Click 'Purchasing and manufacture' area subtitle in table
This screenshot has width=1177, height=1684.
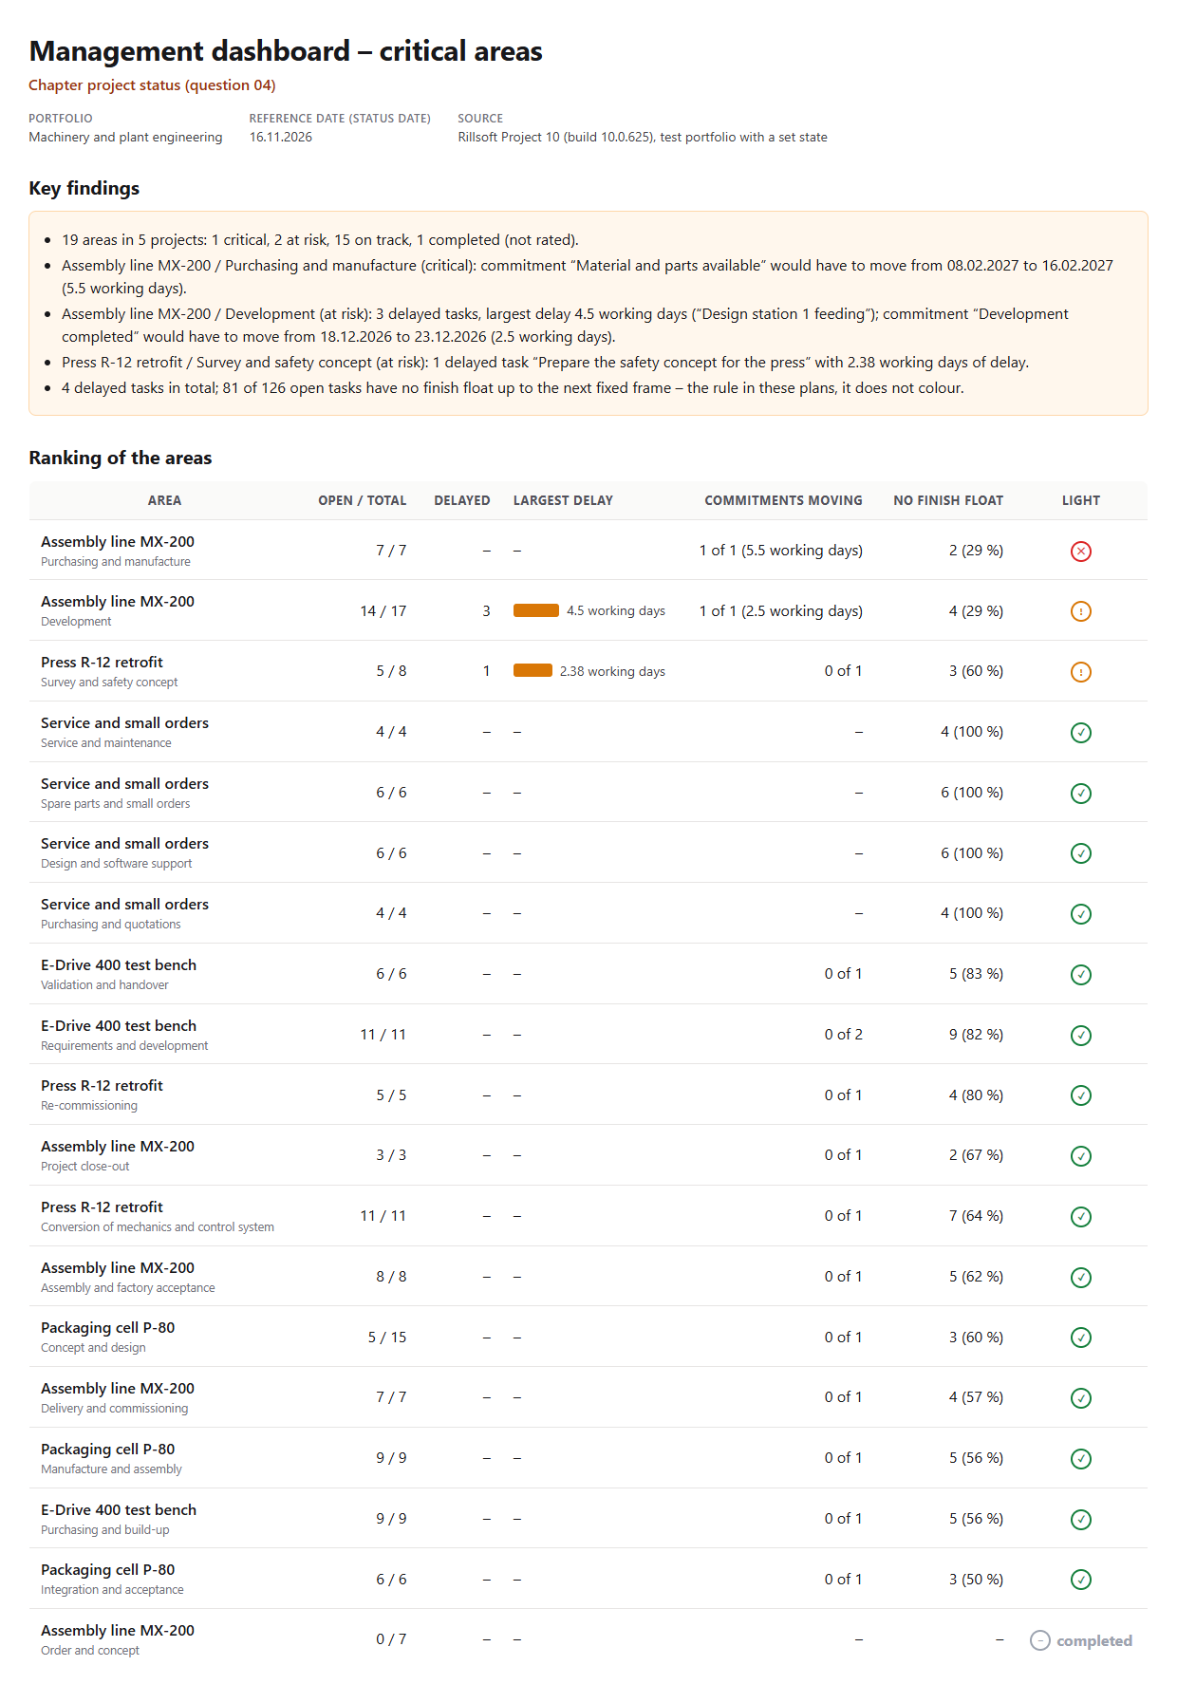tap(116, 562)
